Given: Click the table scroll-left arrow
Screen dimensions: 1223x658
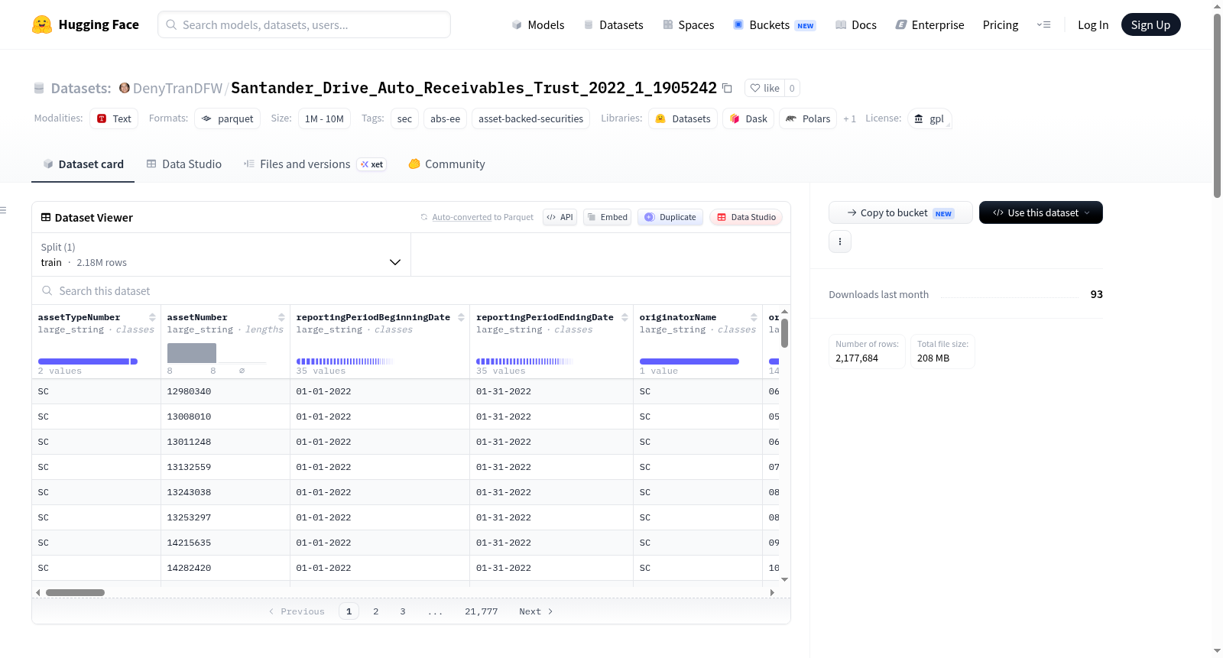Looking at the screenshot, I should click(x=37, y=592).
